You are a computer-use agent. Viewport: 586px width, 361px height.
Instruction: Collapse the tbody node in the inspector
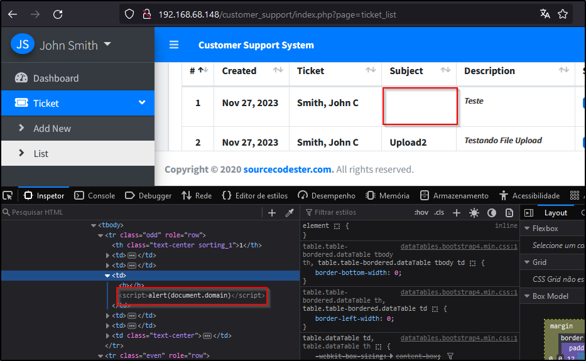tap(94, 225)
